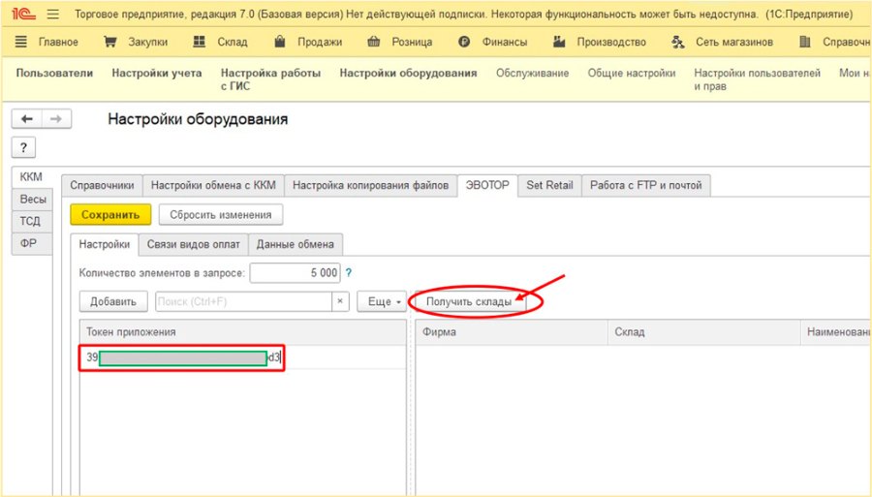Click the Добавить button
The width and height of the screenshot is (872, 497).
[113, 301]
